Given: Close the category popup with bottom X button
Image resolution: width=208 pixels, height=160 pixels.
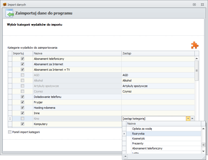Looking at the screenshot, I should coord(125,156).
